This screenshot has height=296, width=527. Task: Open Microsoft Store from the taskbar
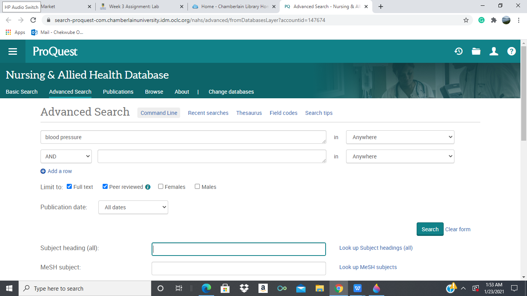click(x=225, y=288)
